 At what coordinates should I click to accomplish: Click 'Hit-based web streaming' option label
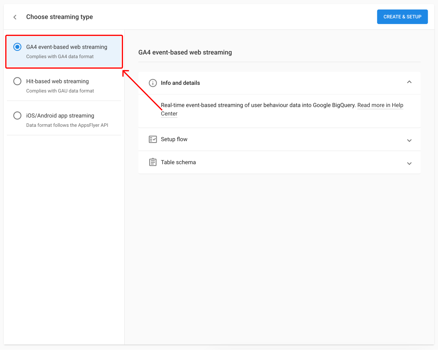point(58,81)
